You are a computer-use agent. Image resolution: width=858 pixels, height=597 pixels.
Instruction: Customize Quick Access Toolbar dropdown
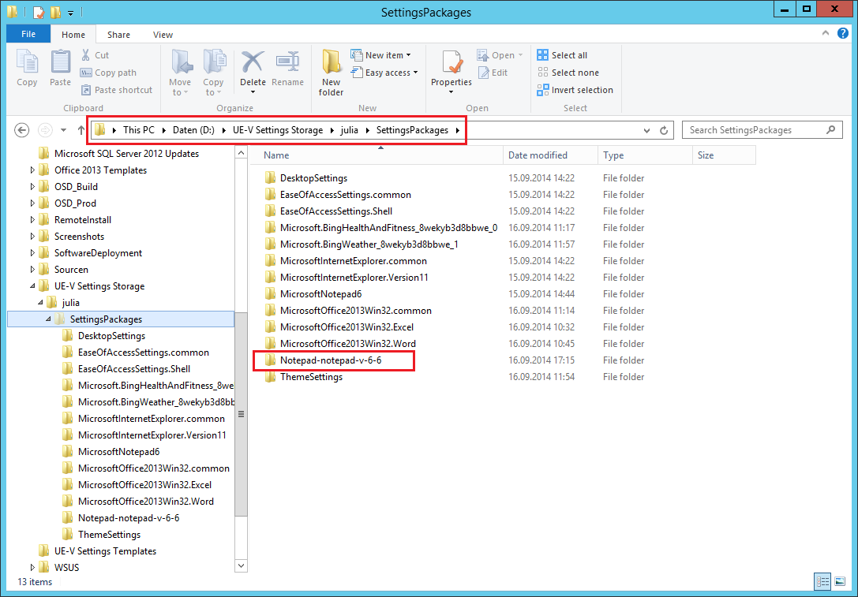pos(70,13)
